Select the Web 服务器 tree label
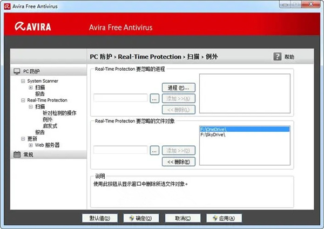 (47, 145)
